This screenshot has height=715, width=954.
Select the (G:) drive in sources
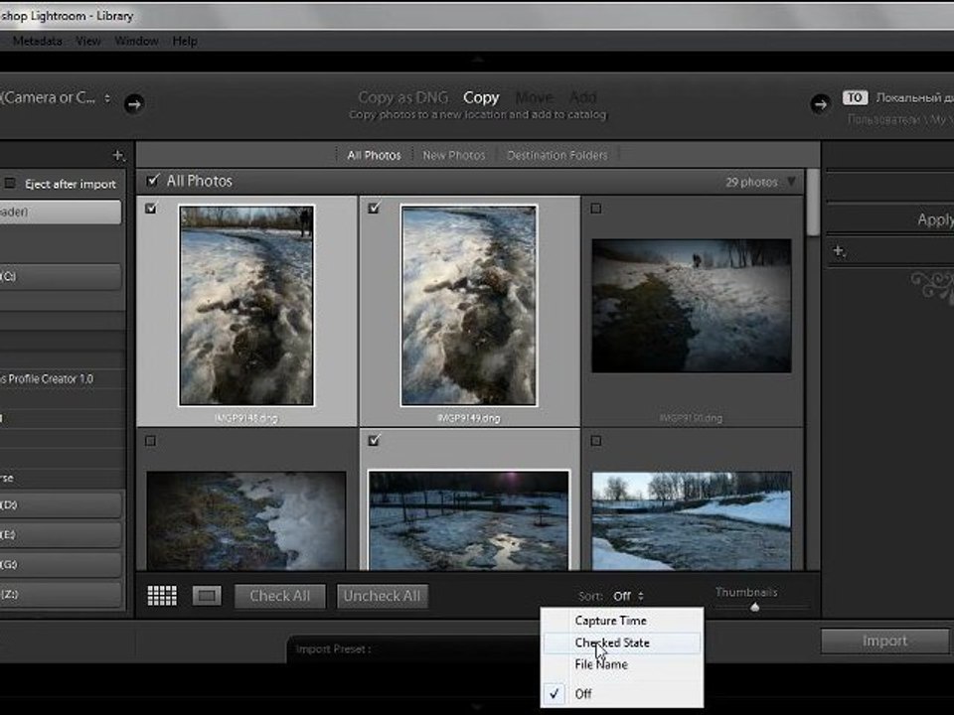60,565
